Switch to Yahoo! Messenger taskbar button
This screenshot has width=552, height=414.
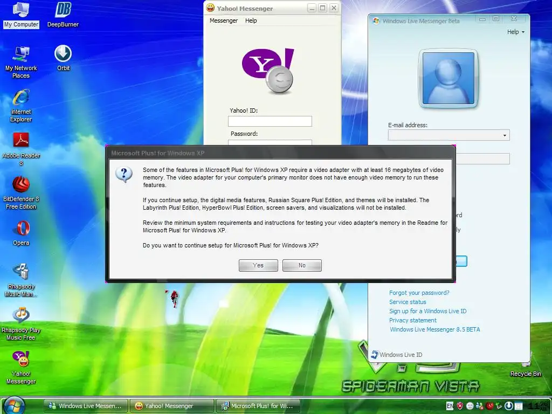click(172, 406)
